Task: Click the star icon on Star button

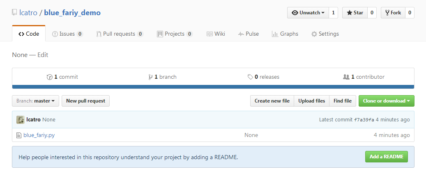Action: (349, 13)
